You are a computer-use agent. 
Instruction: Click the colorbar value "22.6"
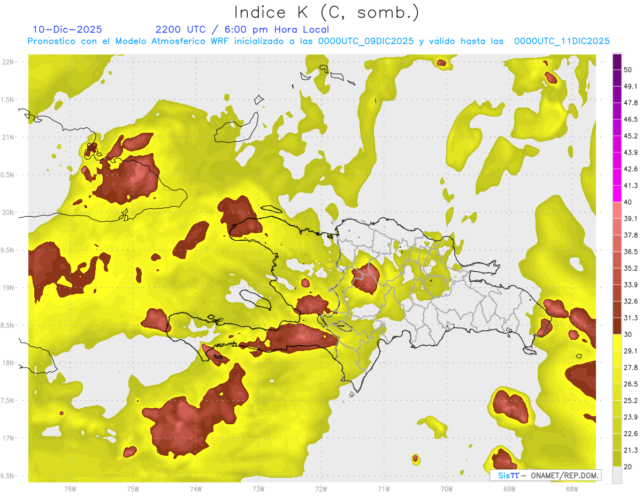[631, 434]
